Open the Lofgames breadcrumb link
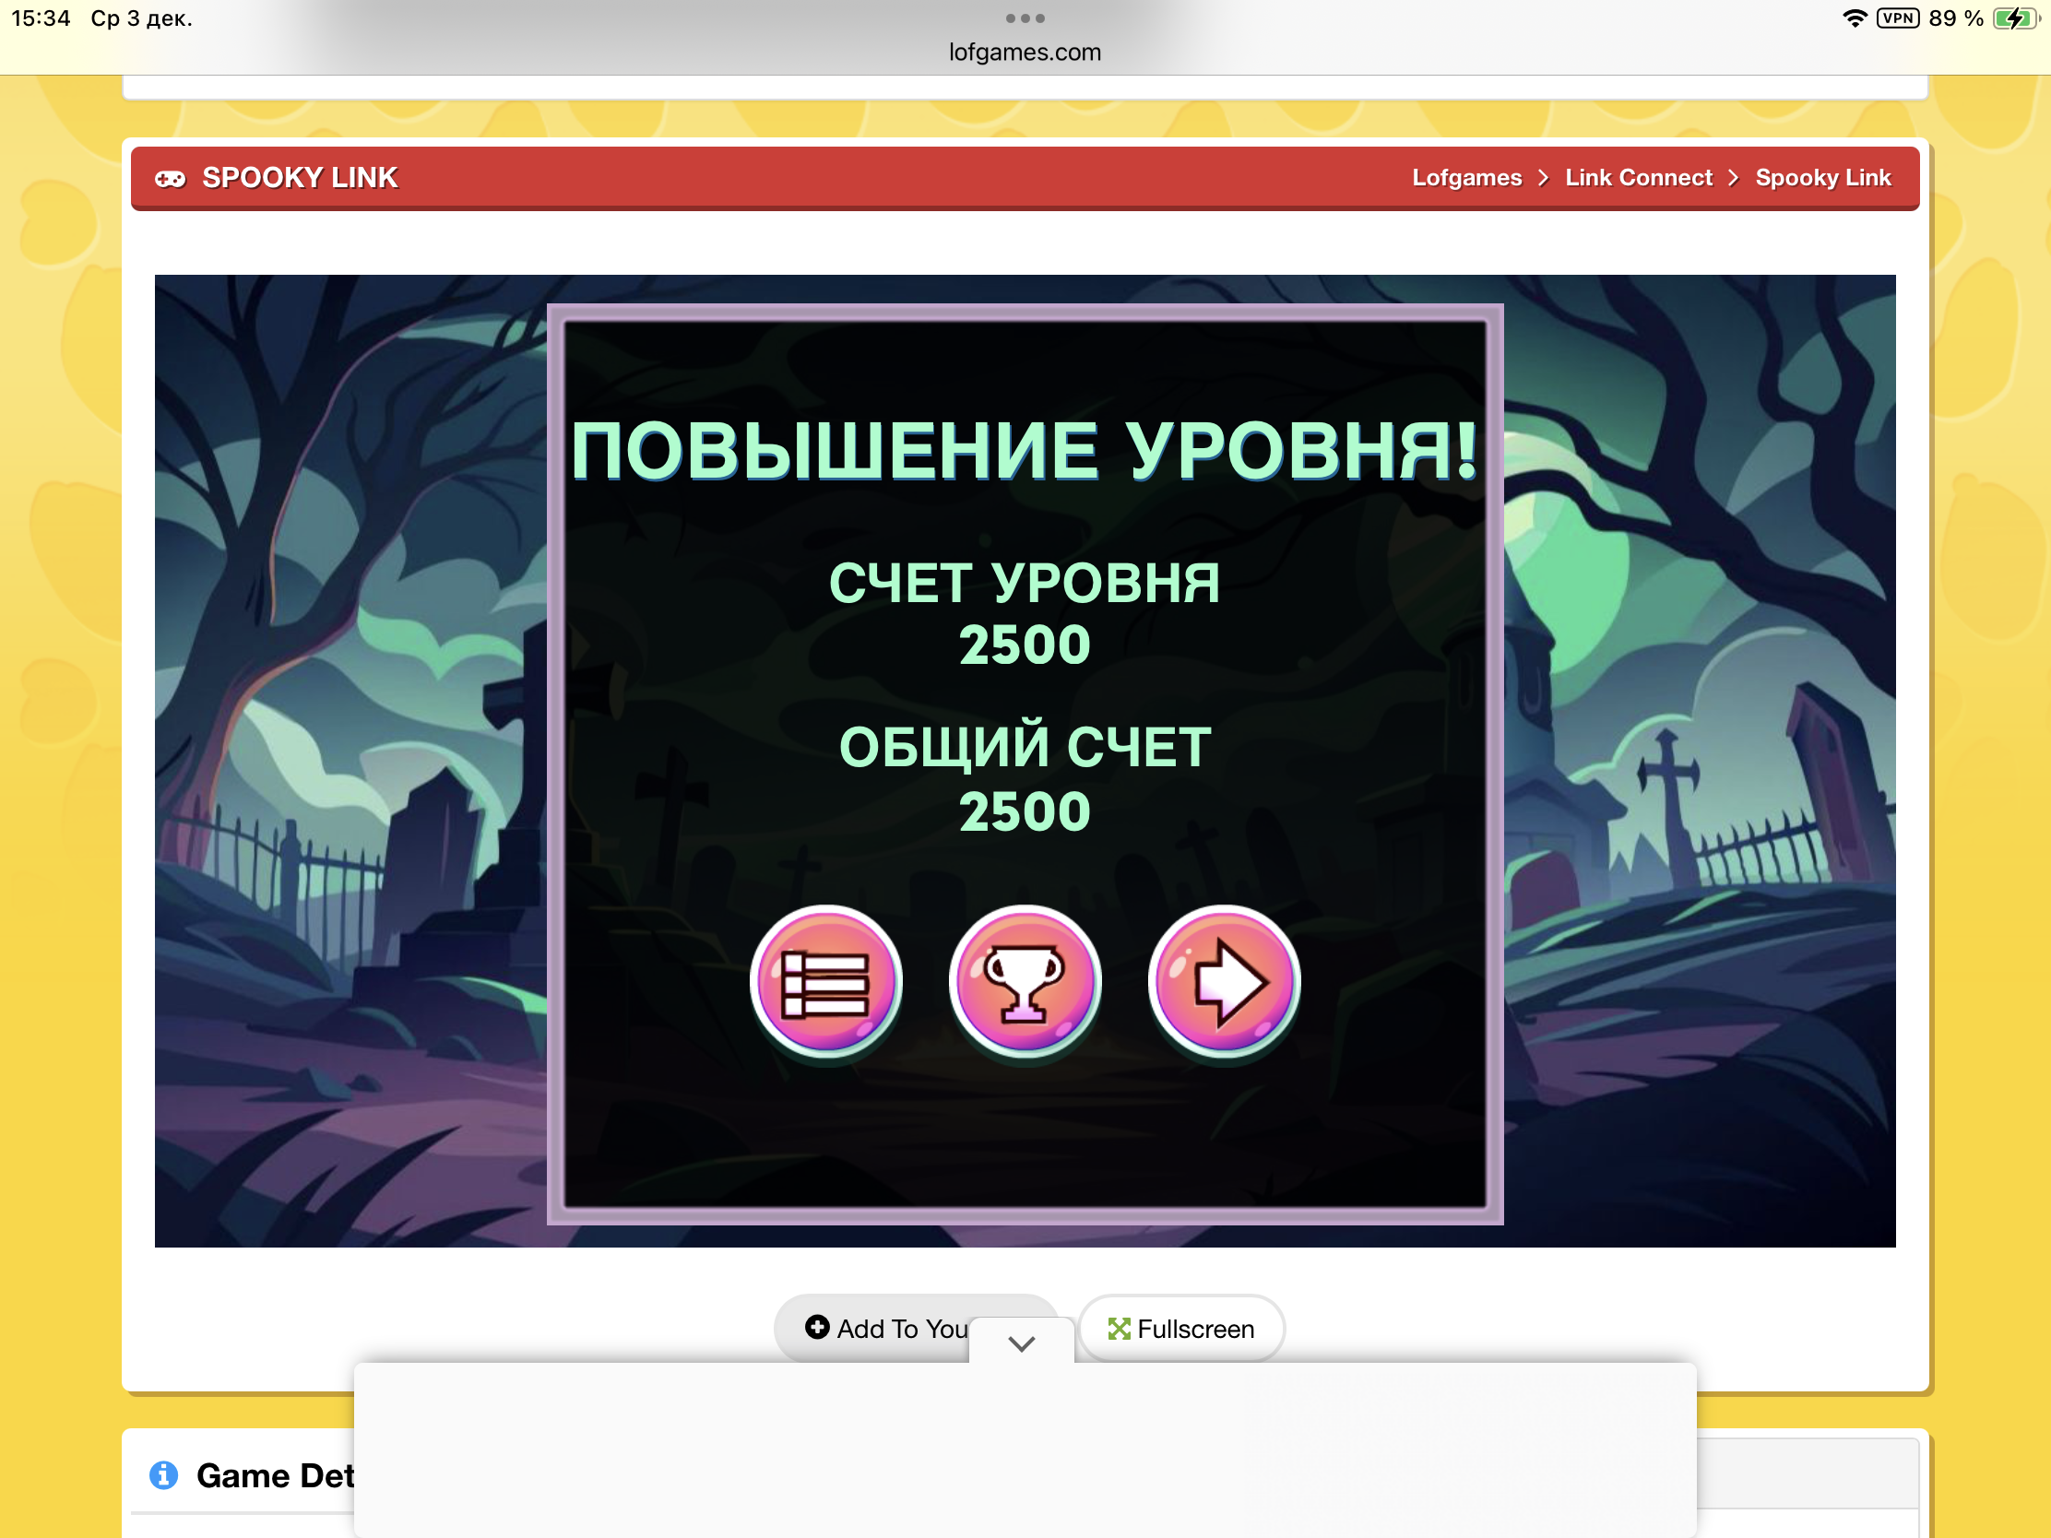Image resolution: width=2051 pixels, height=1538 pixels. click(x=1466, y=178)
